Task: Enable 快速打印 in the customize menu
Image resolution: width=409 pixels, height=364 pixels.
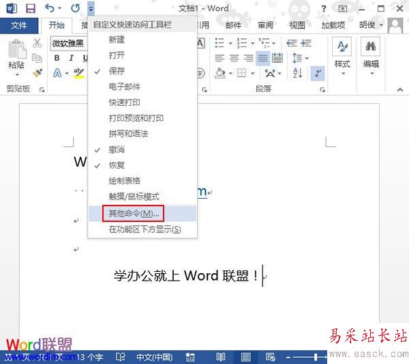Action: (x=125, y=102)
